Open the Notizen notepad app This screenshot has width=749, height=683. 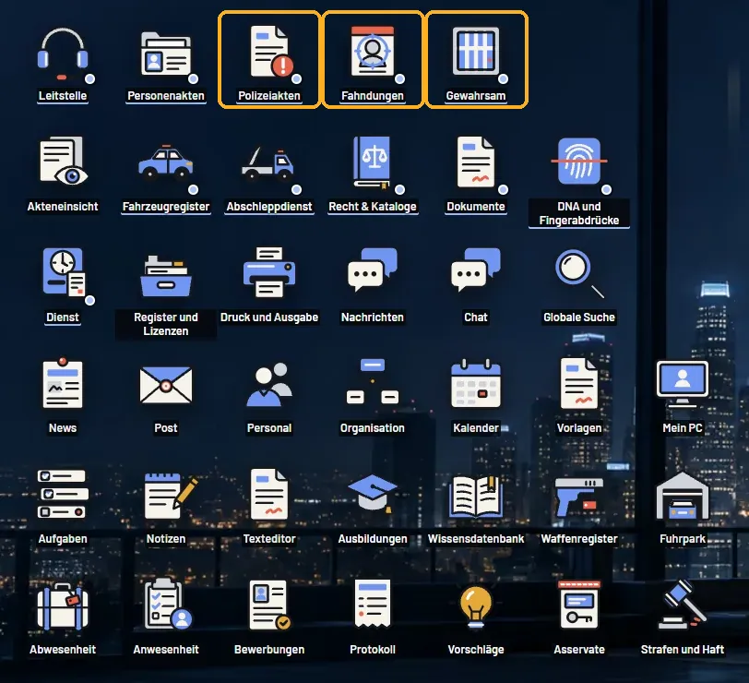pyautogui.click(x=171, y=496)
